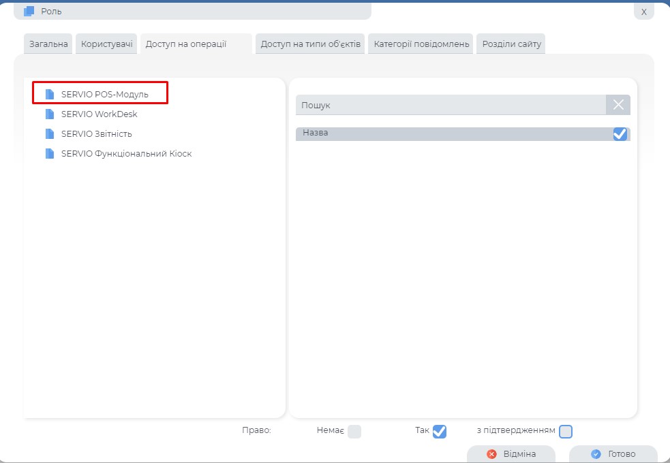Click into the Пошук search field
This screenshot has height=463, width=670.
coord(450,106)
